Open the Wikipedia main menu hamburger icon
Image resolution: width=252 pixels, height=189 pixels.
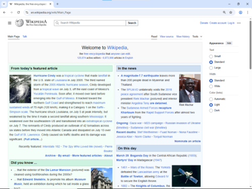pyautogui.click(x=10, y=23)
